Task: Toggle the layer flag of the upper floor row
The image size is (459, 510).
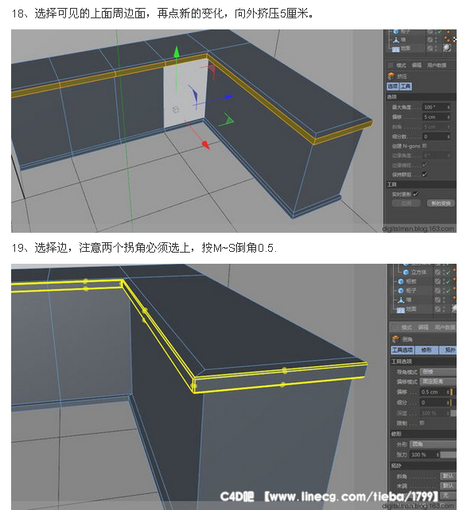Action: [x=430, y=48]
